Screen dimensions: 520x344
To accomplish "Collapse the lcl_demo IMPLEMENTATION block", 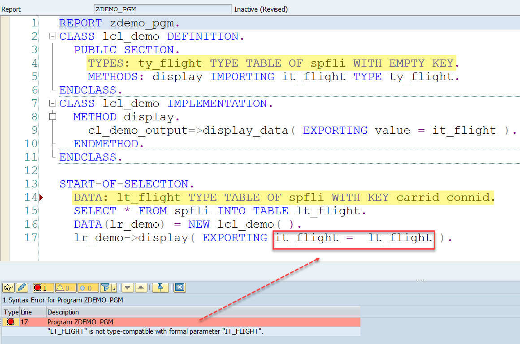I will pyautogui.click(x=52, y=103).
